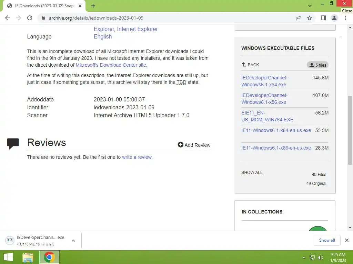Click the Add Review button
The height and width of the screenshot is (264, 353).
pos(194,145)
